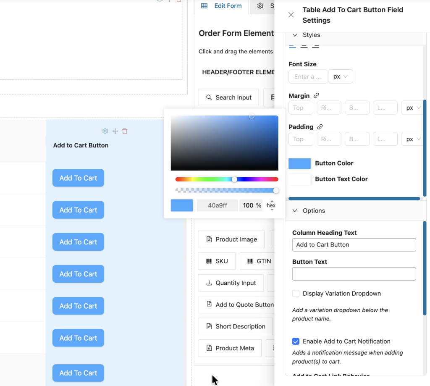The width and height of the screenshot is (430, 386).
Task: Click the Margin Right input field
Action: pos(329,108)
